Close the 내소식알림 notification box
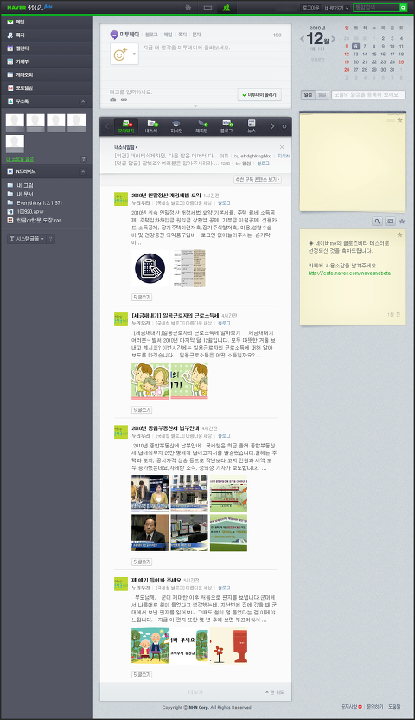The image size is (415, 720). (282, 147)
